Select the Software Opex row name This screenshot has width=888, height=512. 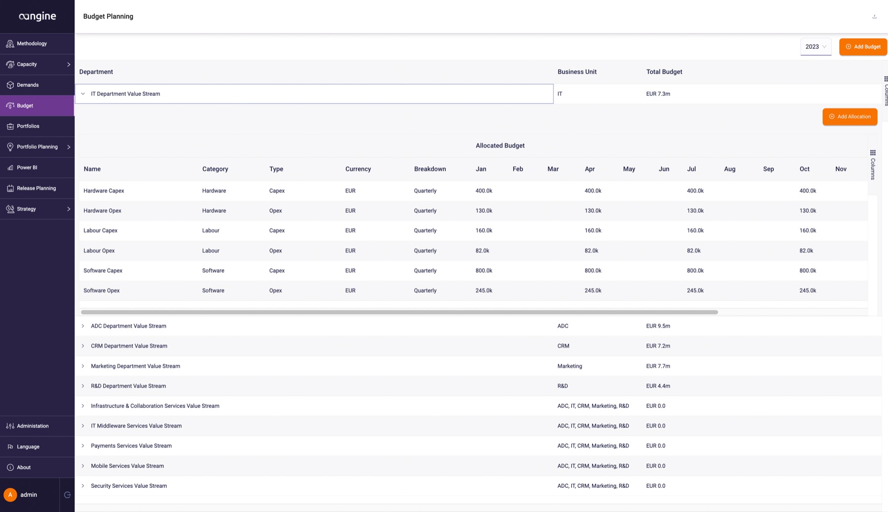[102, 291]
